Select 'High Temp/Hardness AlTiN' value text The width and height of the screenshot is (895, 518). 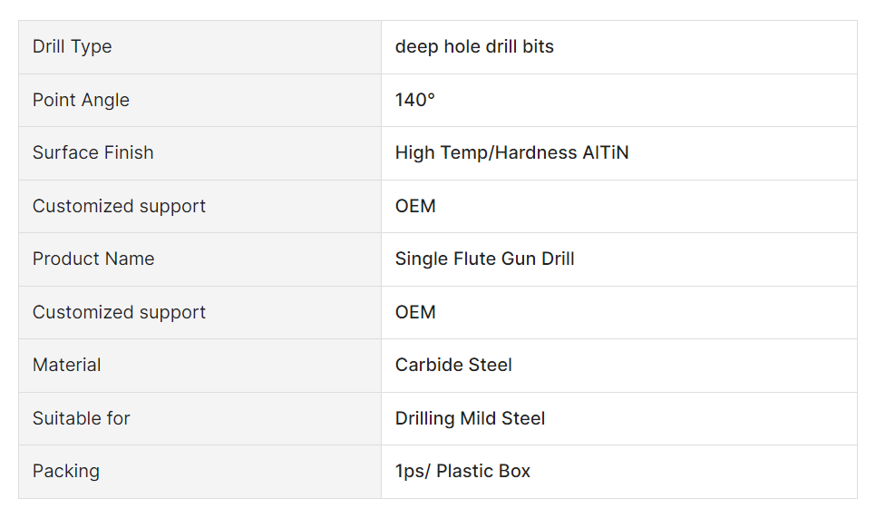tap(512, 153)
